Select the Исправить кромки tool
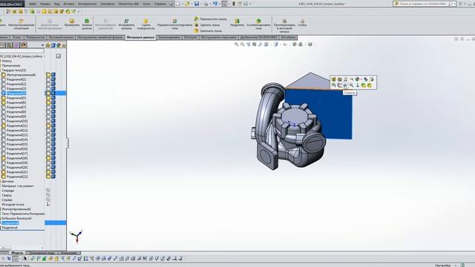This screenshot has height=267, width=475. 126,24
